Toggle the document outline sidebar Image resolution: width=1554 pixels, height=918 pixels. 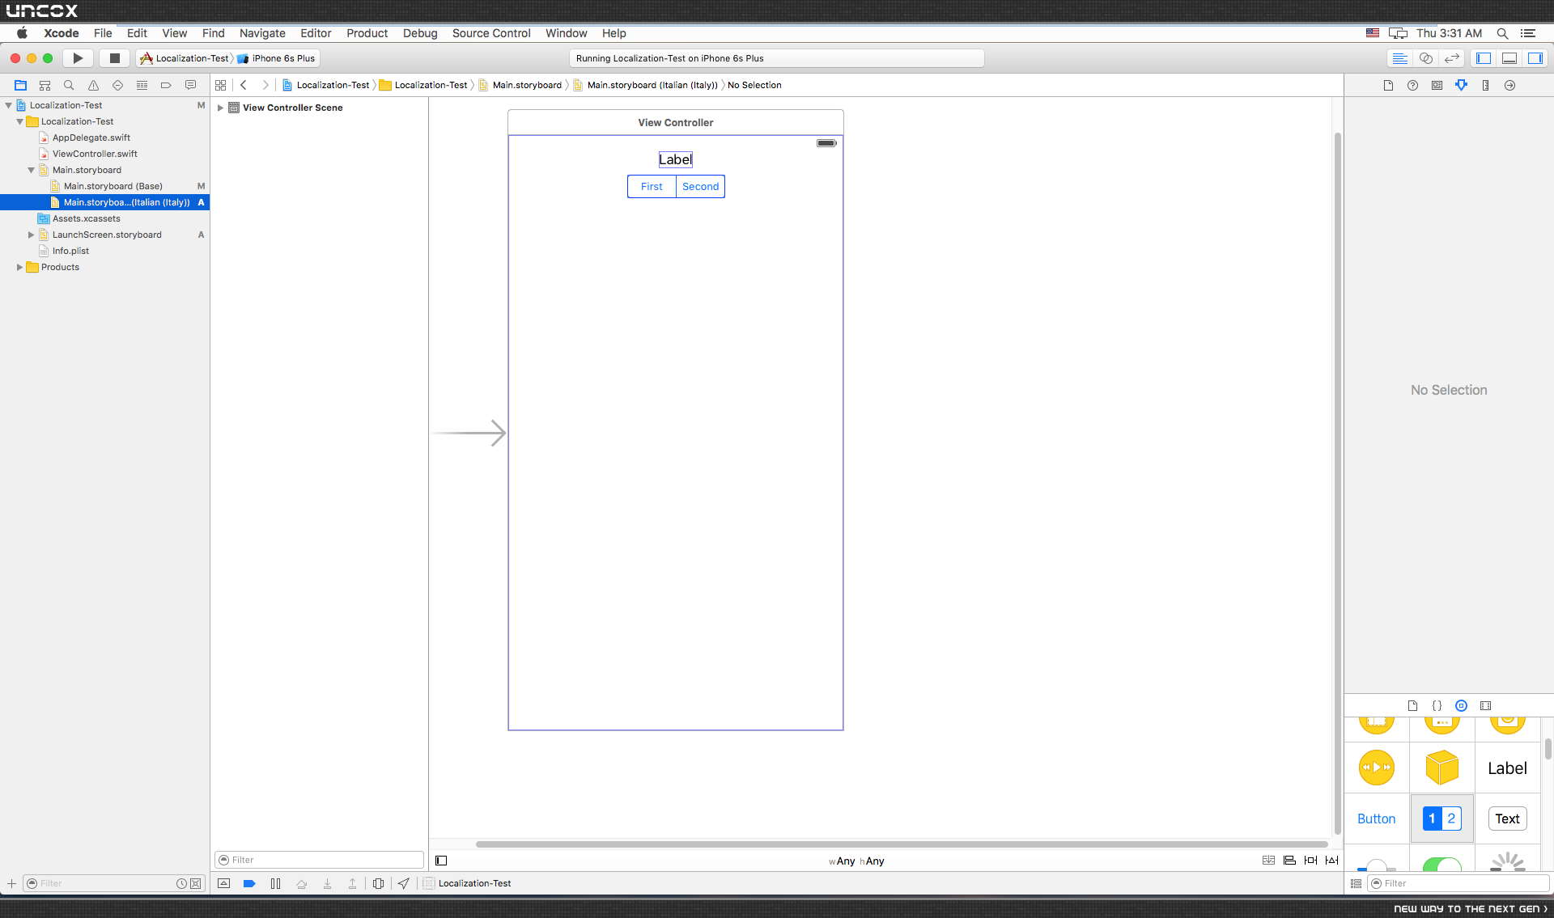click(x=441, y=861)
